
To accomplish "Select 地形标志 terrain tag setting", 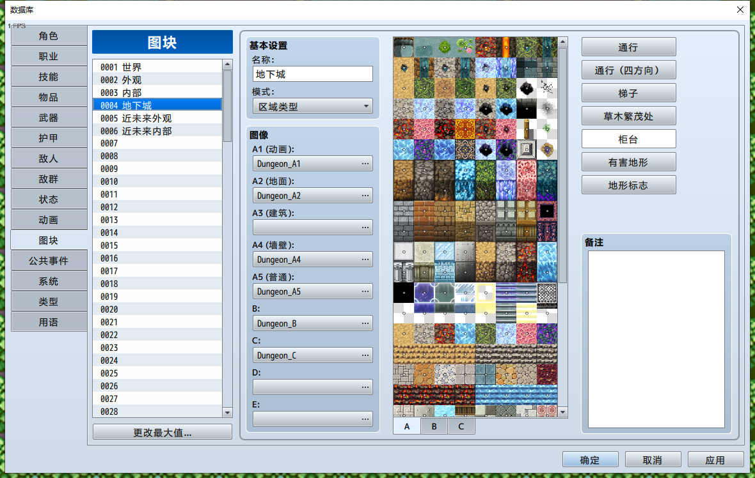I will [628, 185].
